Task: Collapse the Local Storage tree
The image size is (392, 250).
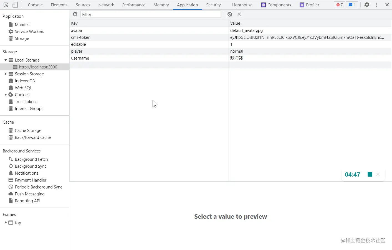Action: click(6, 60)
